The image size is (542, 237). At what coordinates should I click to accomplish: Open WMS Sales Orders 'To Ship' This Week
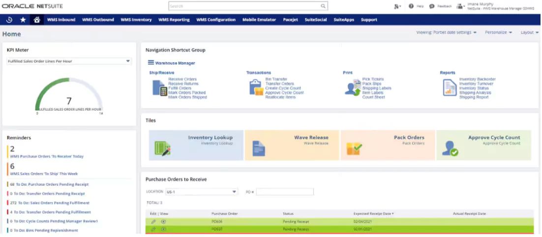pyautogui.click(x=44, y=174)
